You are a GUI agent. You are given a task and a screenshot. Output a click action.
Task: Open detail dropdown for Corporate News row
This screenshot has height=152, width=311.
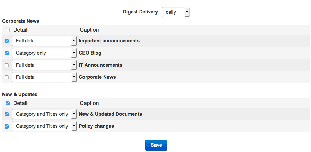pyautogui.click(x=44, y=77)
